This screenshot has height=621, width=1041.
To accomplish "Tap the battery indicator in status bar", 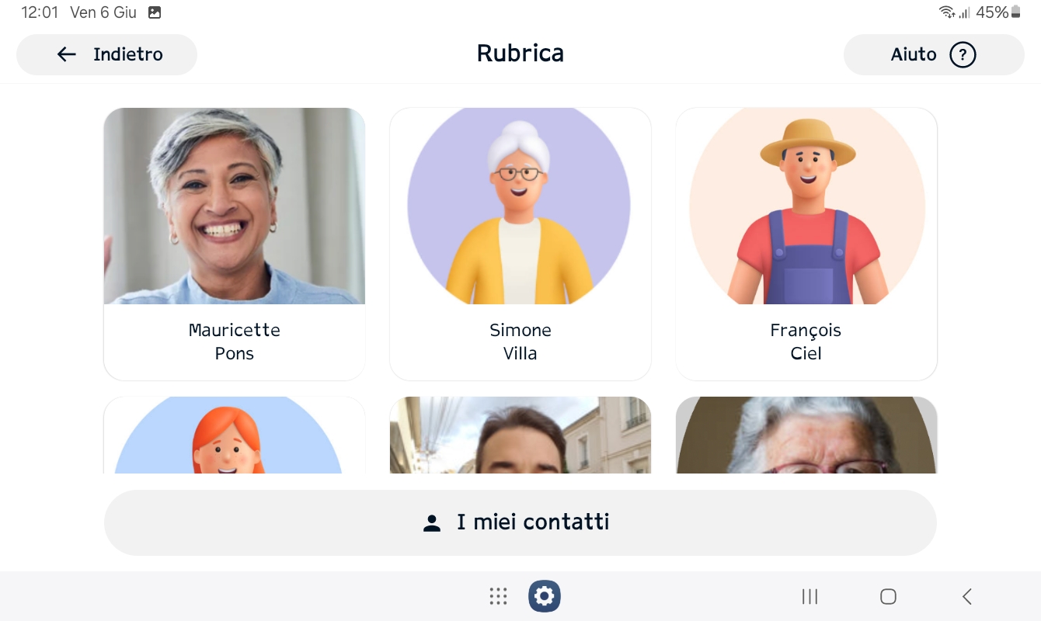I will 1016,12.
